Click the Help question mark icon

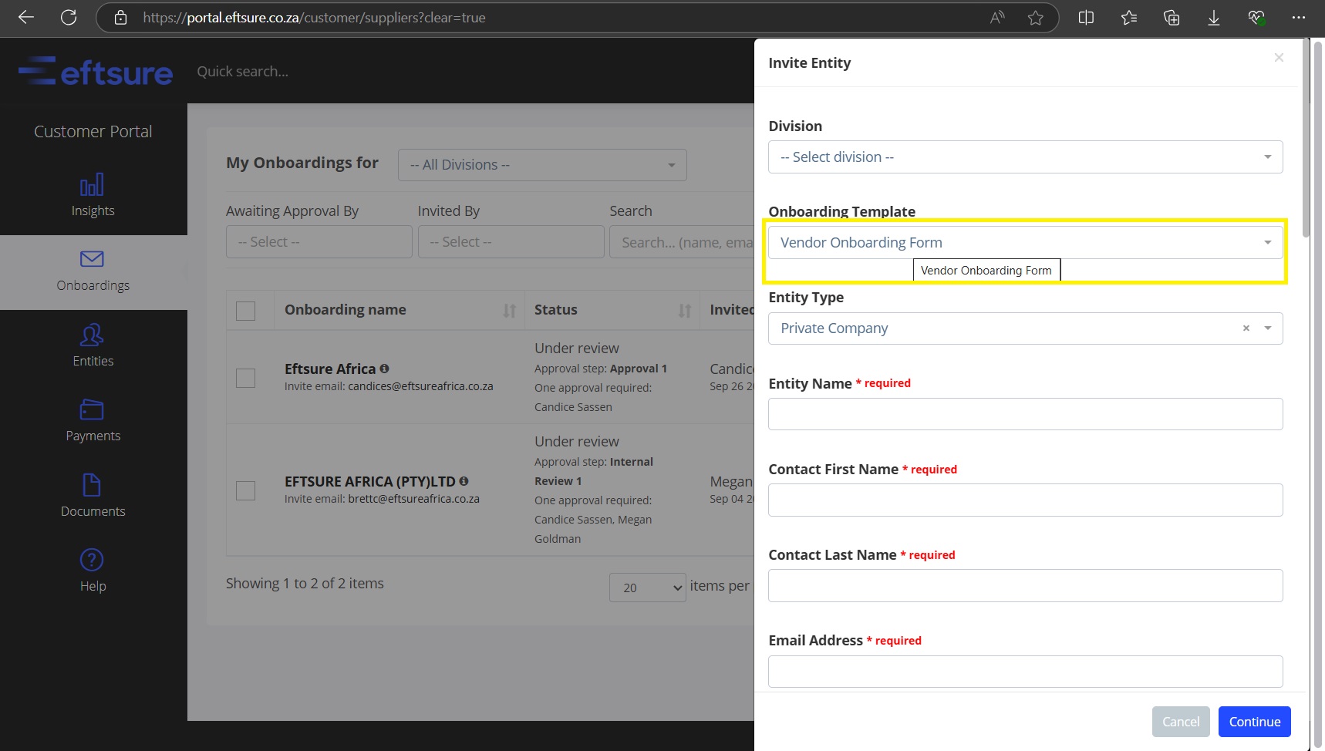[x=92, y=560]
